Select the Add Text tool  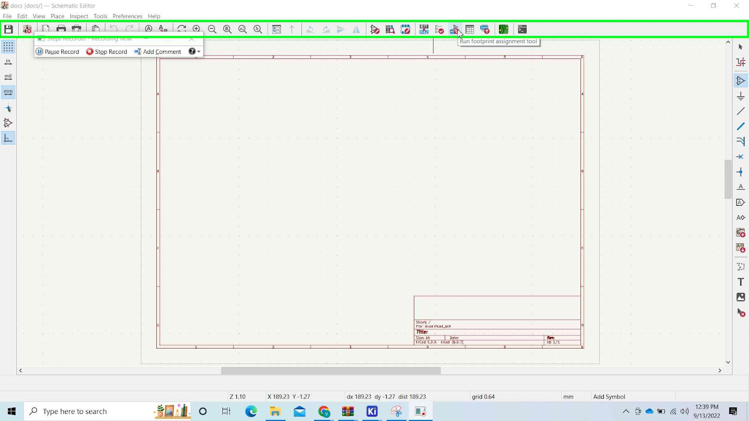point(741,282)
